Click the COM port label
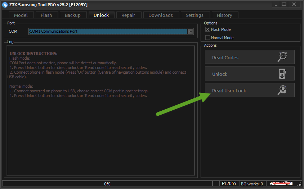The image size is (304, 189). click(x=13, y=31)
